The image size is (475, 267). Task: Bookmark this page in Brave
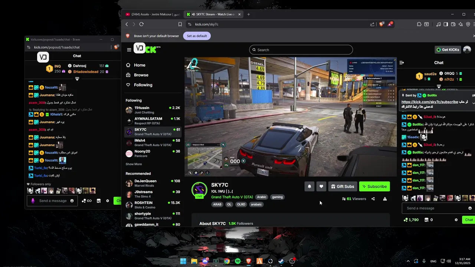coord(180,24)
